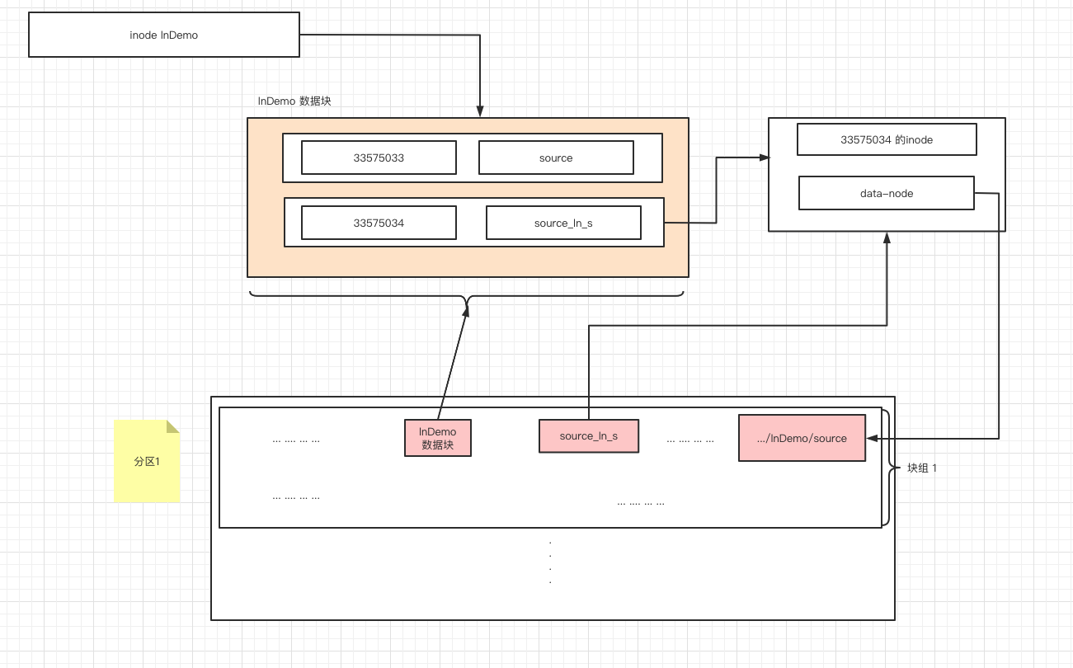Click the pink ".../lnDemo/source" box

(802, 438)
